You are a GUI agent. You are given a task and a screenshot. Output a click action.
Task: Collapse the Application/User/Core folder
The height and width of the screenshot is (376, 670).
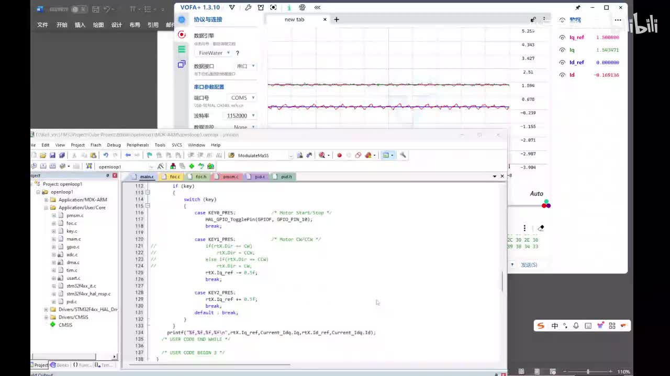[x=46, y=208]
